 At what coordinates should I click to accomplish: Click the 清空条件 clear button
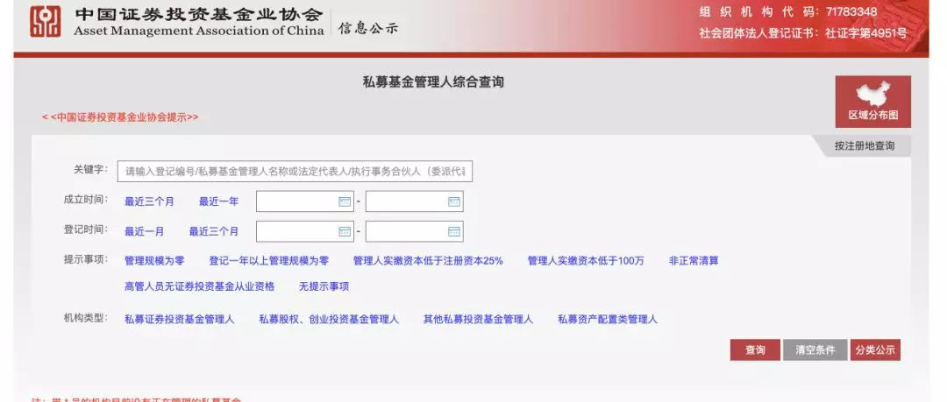[815, 350]
